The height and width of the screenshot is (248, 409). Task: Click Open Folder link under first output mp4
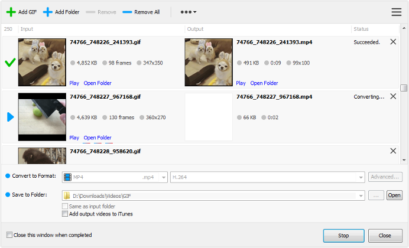coord(265,83)
